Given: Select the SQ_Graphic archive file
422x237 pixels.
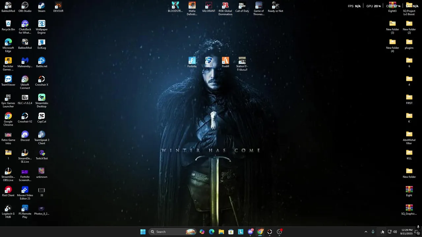Looking at the screenshot, I should [x=409, y=210].
